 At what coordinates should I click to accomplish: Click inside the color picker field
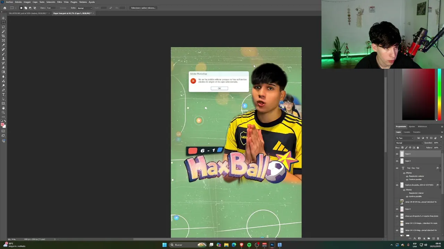coord(418,94)
